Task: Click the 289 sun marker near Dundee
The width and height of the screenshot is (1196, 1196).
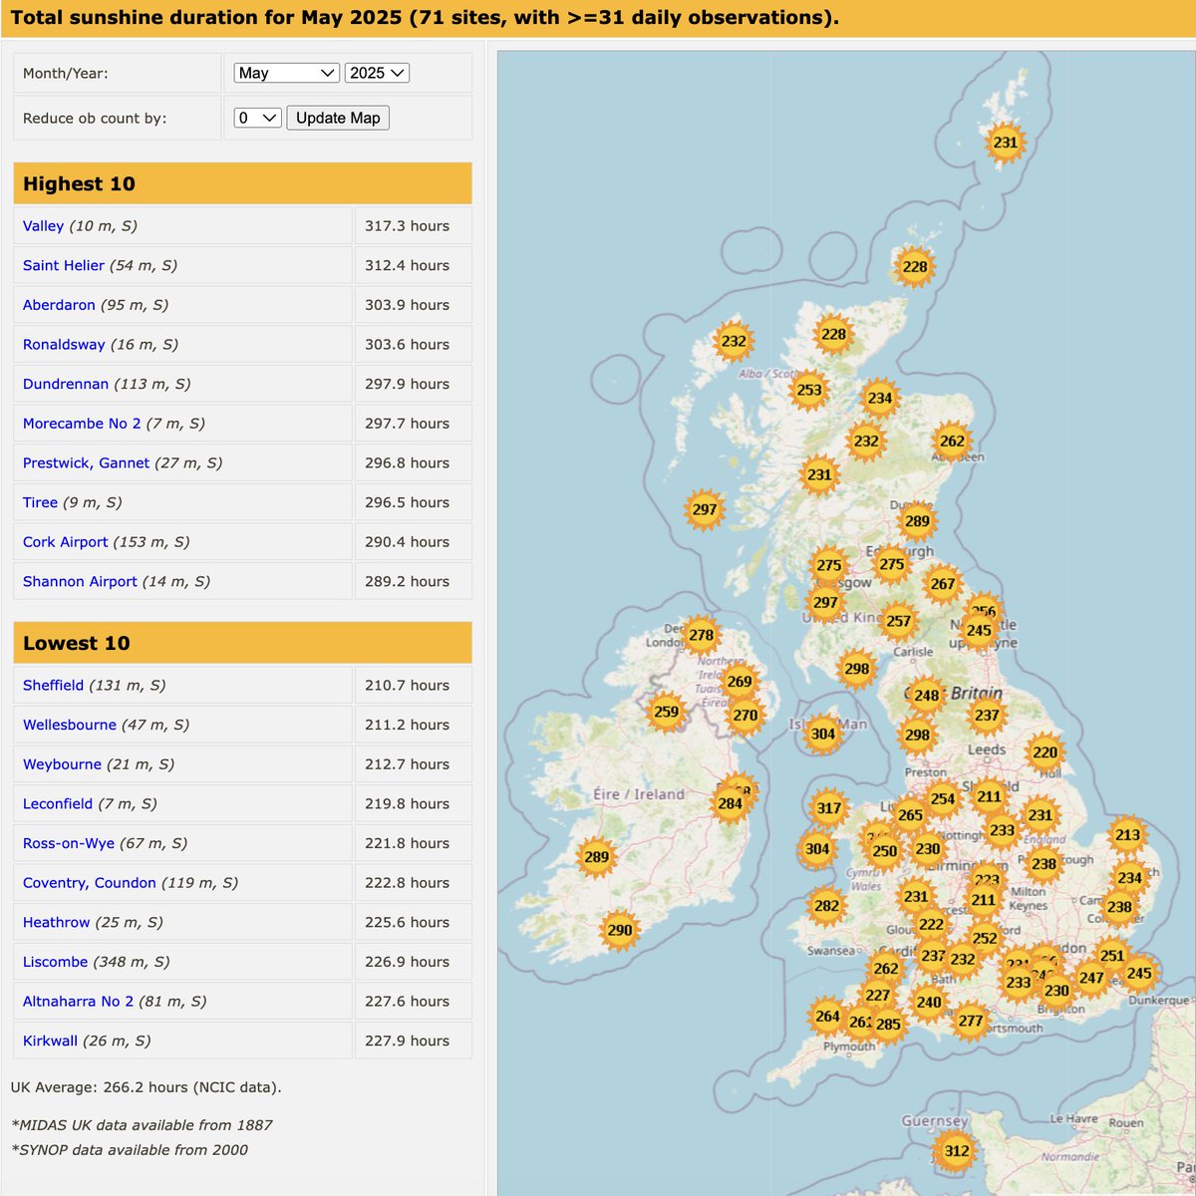Action: click(917, 521)
